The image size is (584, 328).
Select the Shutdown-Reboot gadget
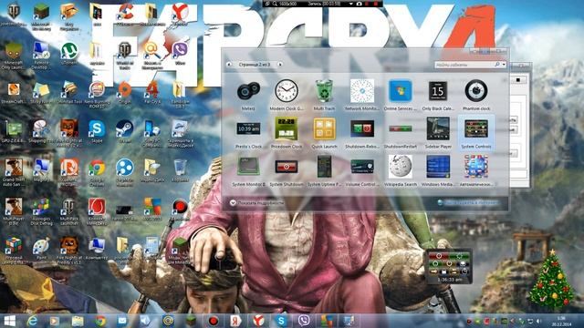pyautogui.click(x=362, y=133)
